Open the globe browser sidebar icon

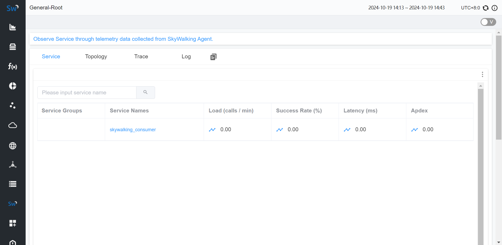click(13, 146)
